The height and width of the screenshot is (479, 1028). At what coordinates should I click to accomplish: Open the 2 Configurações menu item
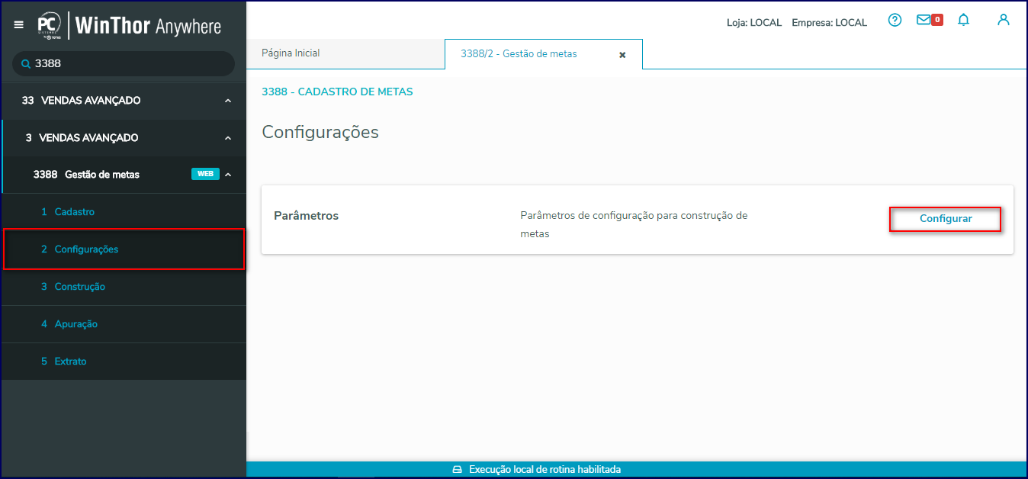124,249
